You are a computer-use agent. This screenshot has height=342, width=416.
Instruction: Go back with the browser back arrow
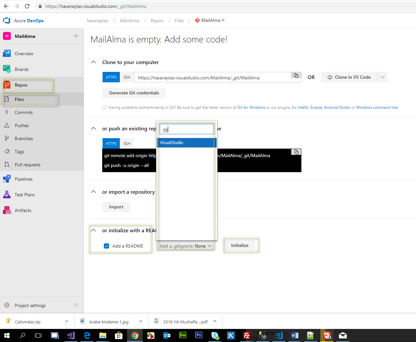(x=6, y=6)
